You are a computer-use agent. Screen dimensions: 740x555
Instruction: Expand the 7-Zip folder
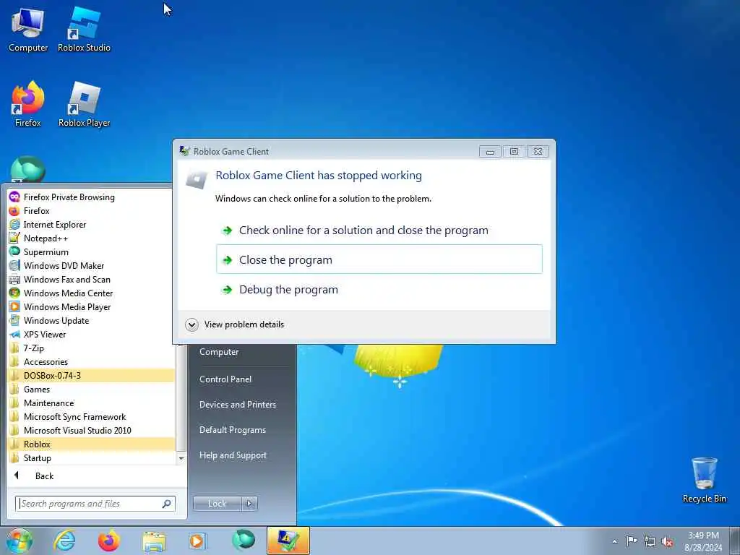tap(90, 348)
